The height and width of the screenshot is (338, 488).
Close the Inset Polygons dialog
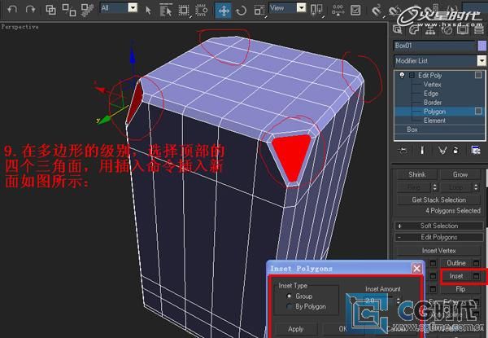pyautogui.click(x=416, y=268)
